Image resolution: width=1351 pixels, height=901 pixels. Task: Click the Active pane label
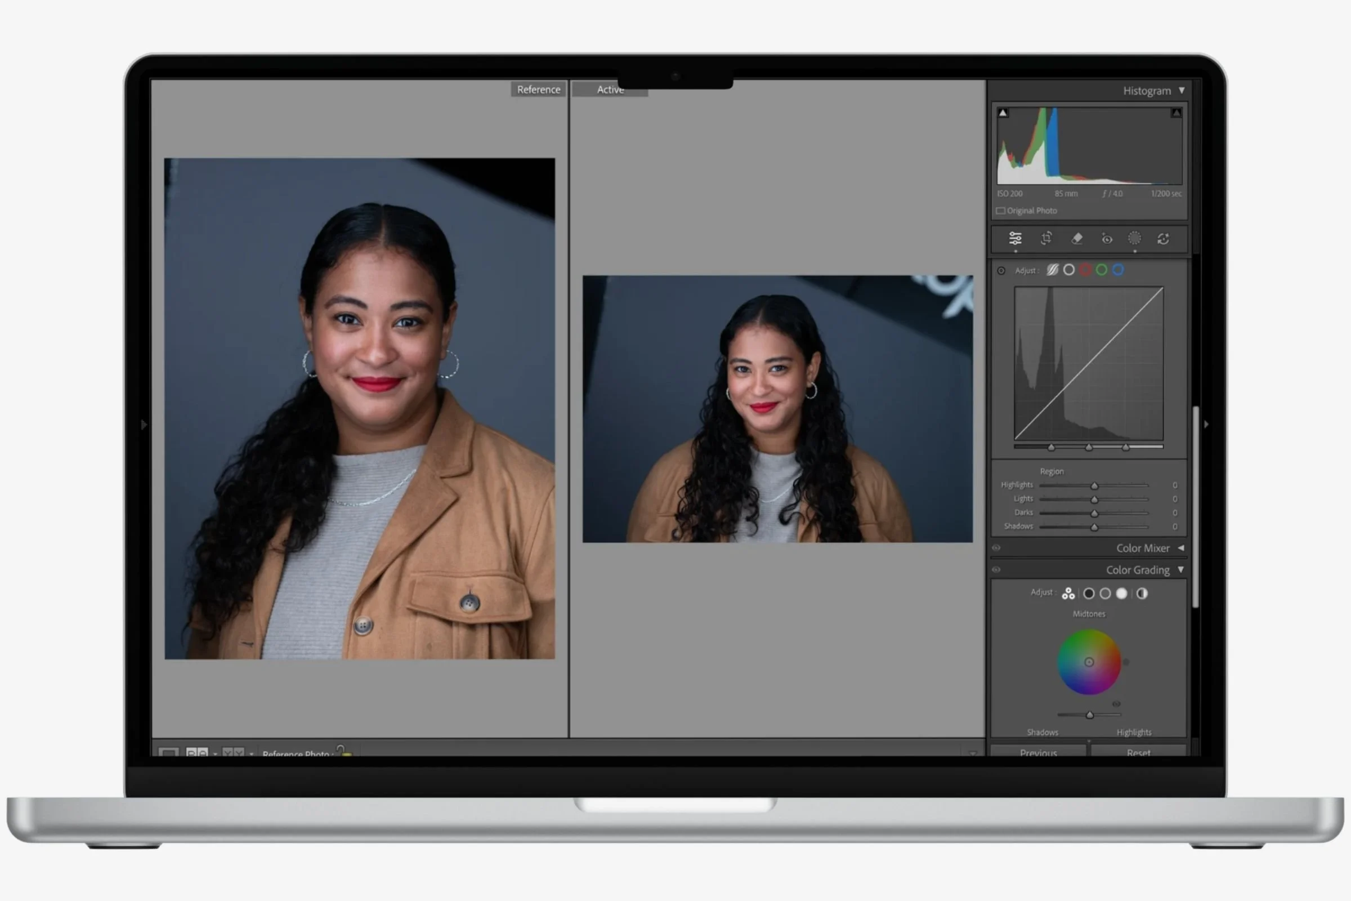click(x=610, y=89)
